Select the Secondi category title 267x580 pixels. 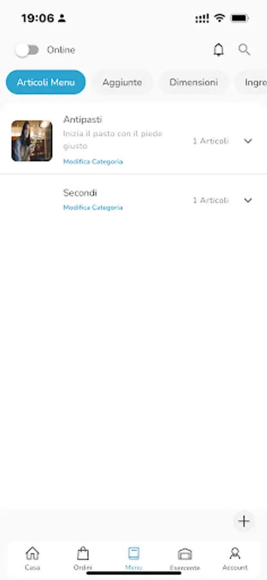click(x=80, y=193)
